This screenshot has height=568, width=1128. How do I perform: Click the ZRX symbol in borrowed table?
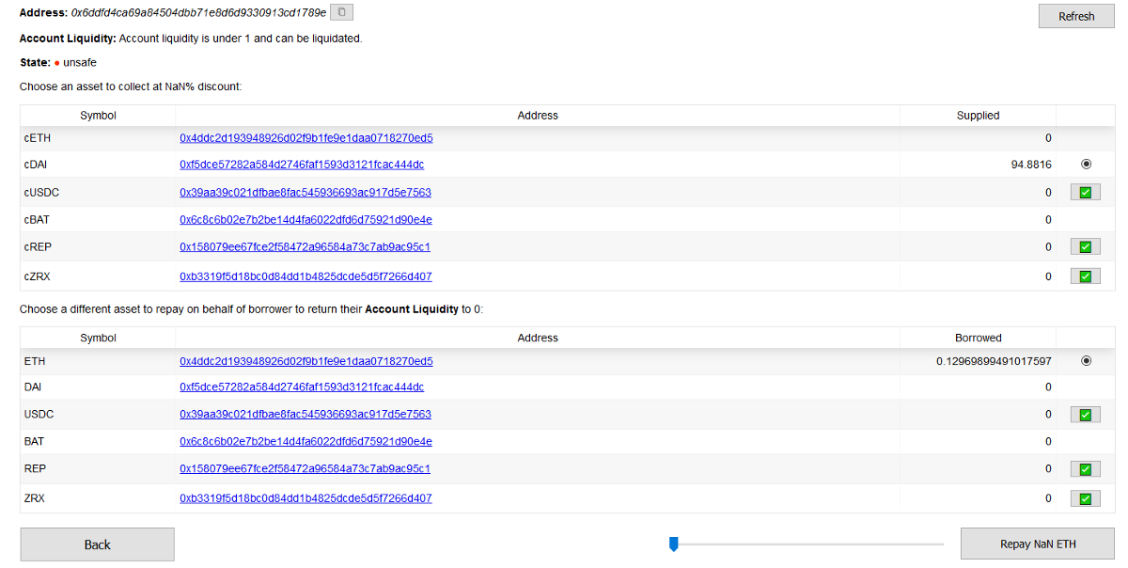click(34, 498)
